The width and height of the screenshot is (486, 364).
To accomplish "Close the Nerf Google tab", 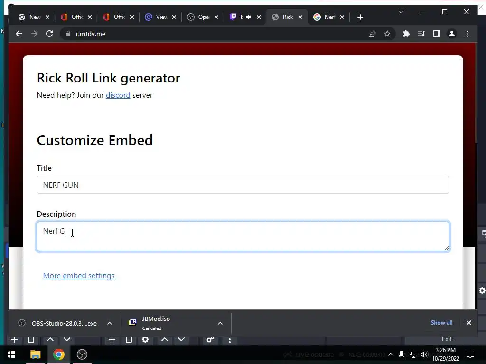I will coord(342,17).
